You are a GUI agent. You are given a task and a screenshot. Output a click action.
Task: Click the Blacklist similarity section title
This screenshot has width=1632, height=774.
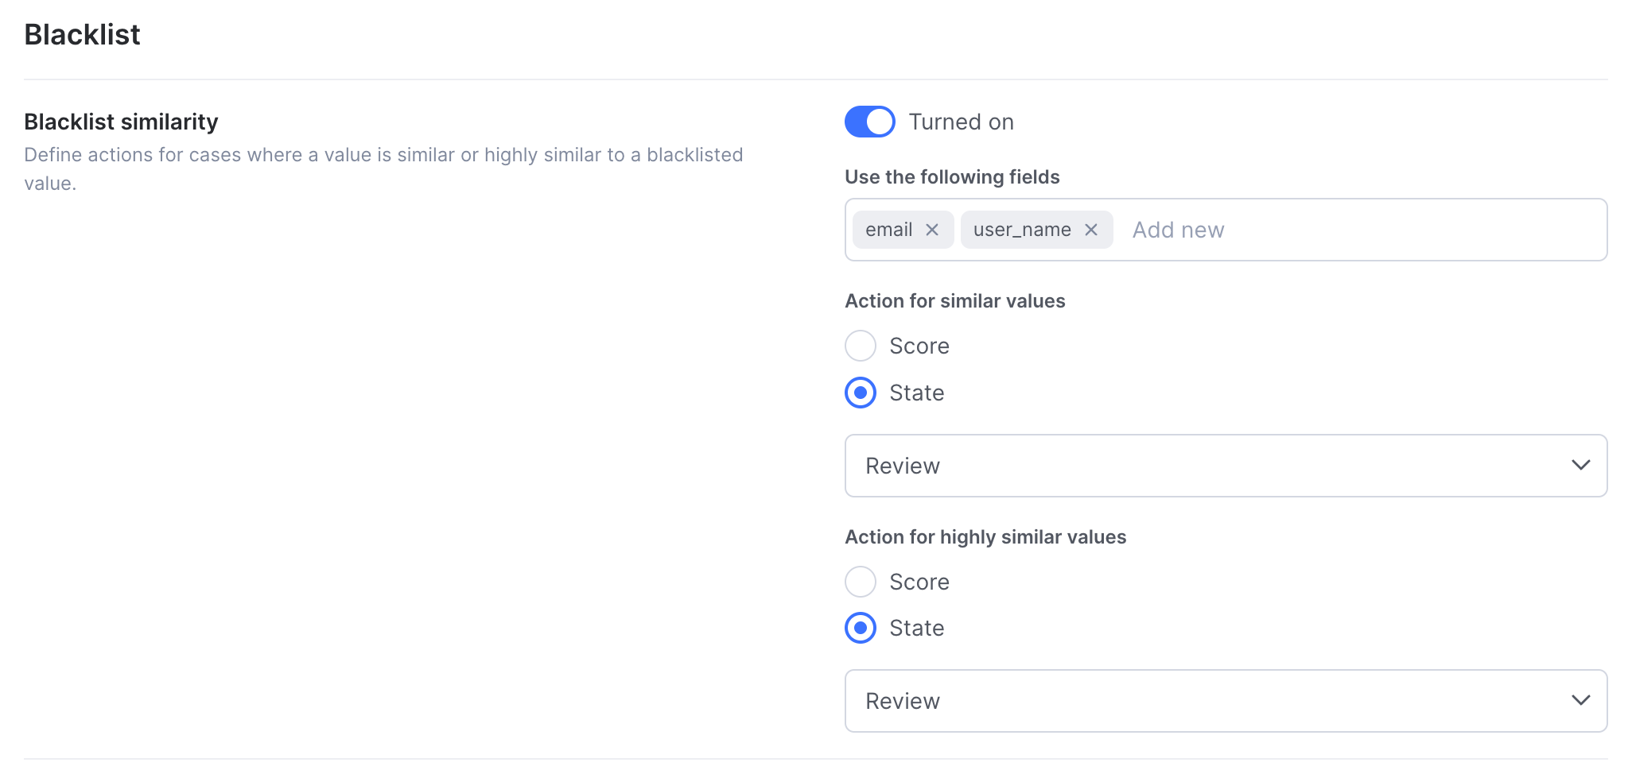click(x=121, y=122)
